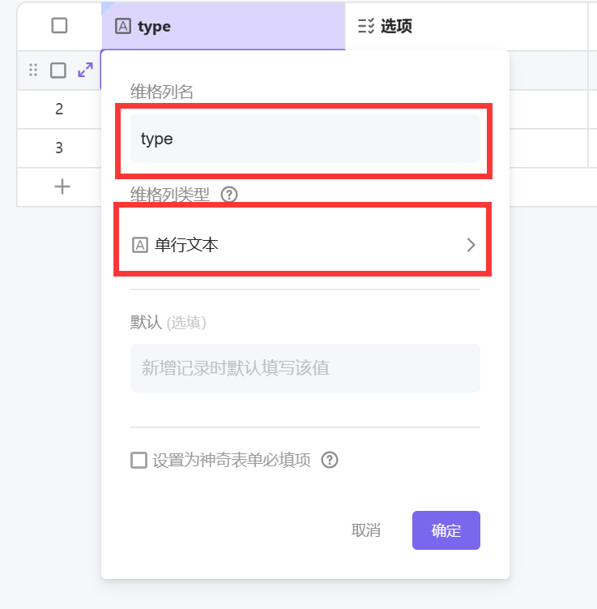Click the multi-select icon beside 选项 header
This screenshot has width=597, height=609.
coord(366,27)
